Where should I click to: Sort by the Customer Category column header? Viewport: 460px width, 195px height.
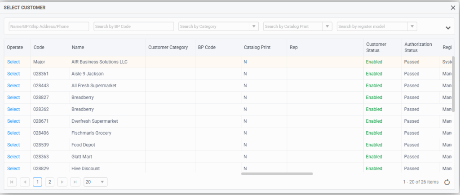[x=168, y=47]
